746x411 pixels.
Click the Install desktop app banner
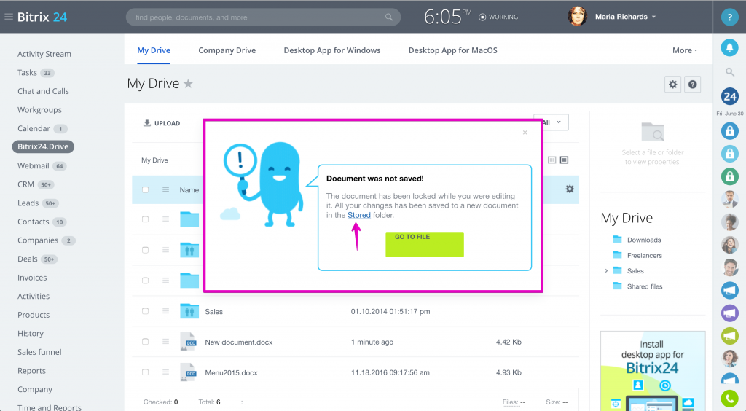tap(653, 371)
